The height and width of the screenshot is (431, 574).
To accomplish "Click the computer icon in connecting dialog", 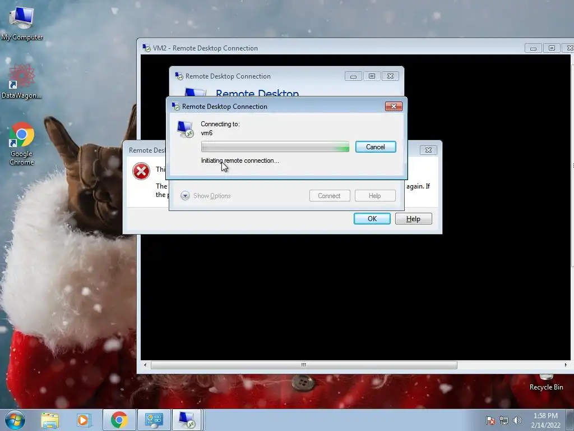I will [x=185, y=129].
